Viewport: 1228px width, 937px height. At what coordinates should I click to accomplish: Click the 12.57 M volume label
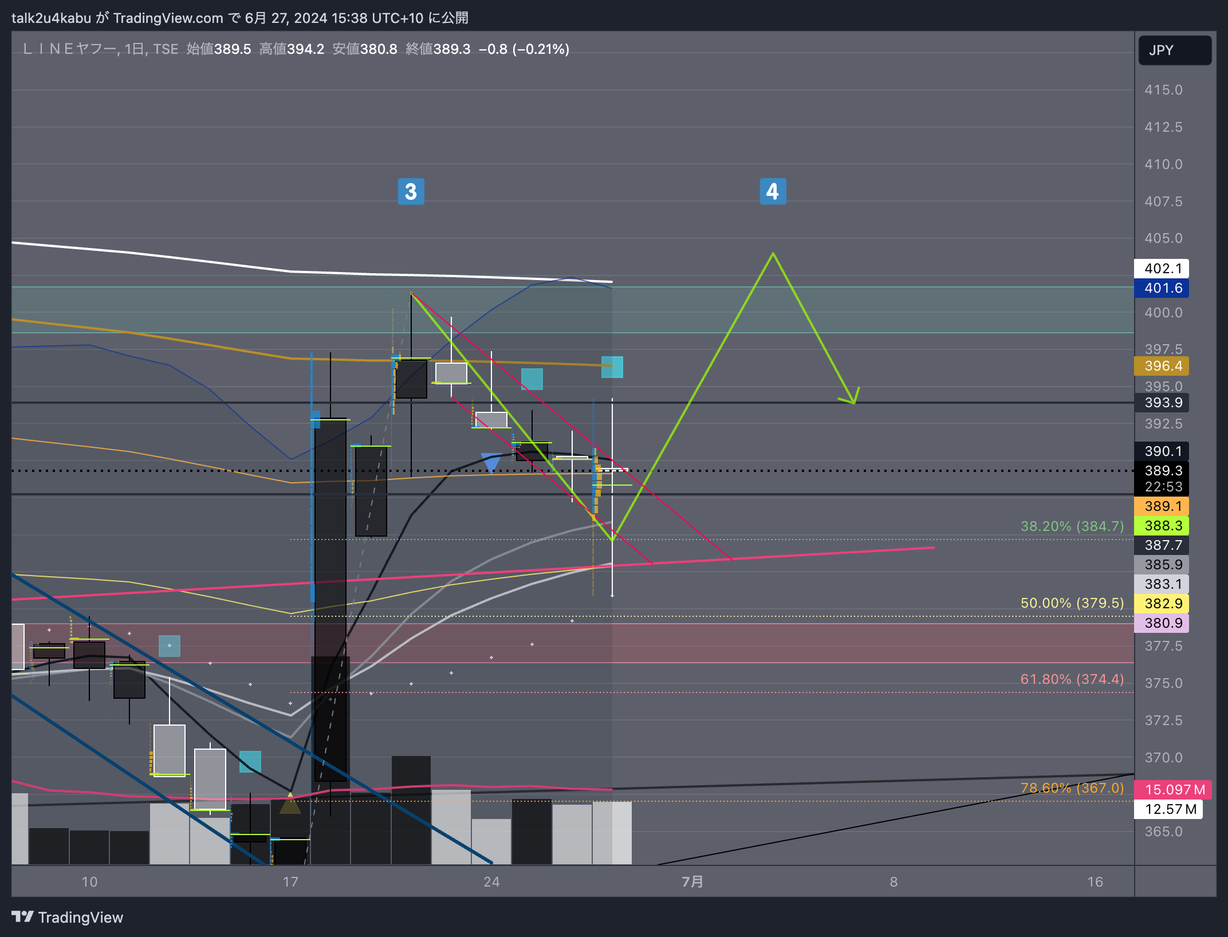click(1168, 809)
